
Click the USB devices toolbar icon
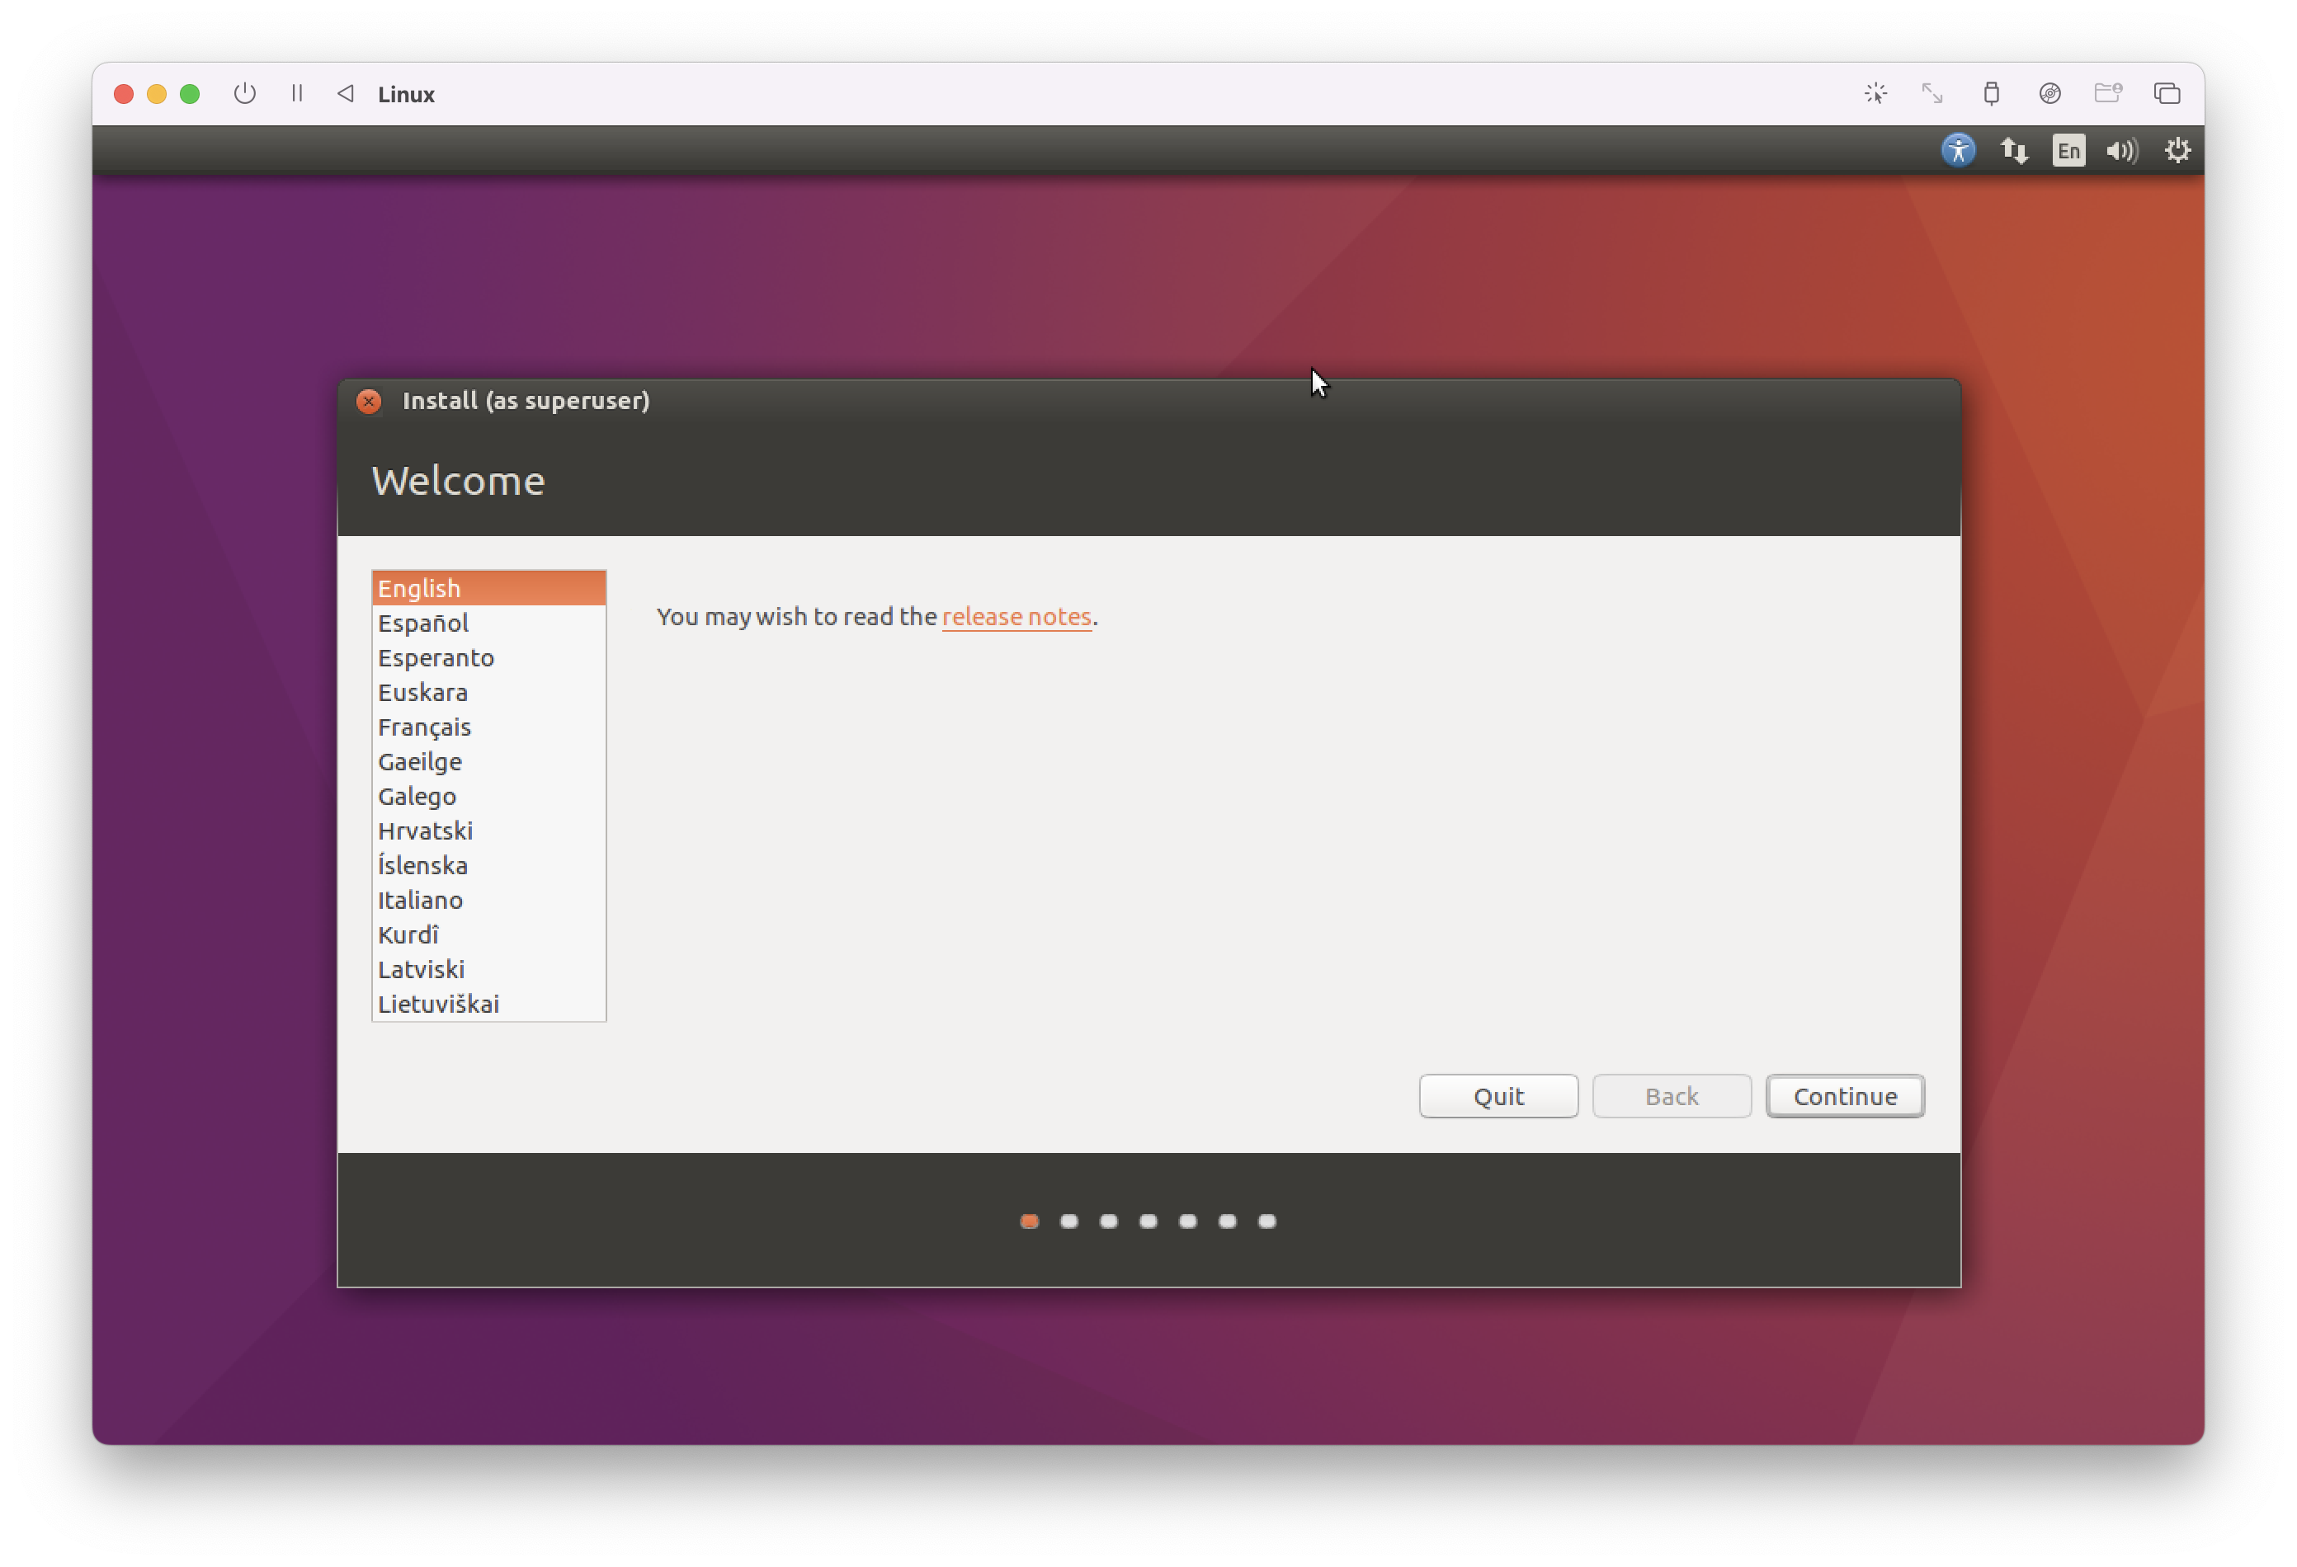click(x=1991, y=94)
